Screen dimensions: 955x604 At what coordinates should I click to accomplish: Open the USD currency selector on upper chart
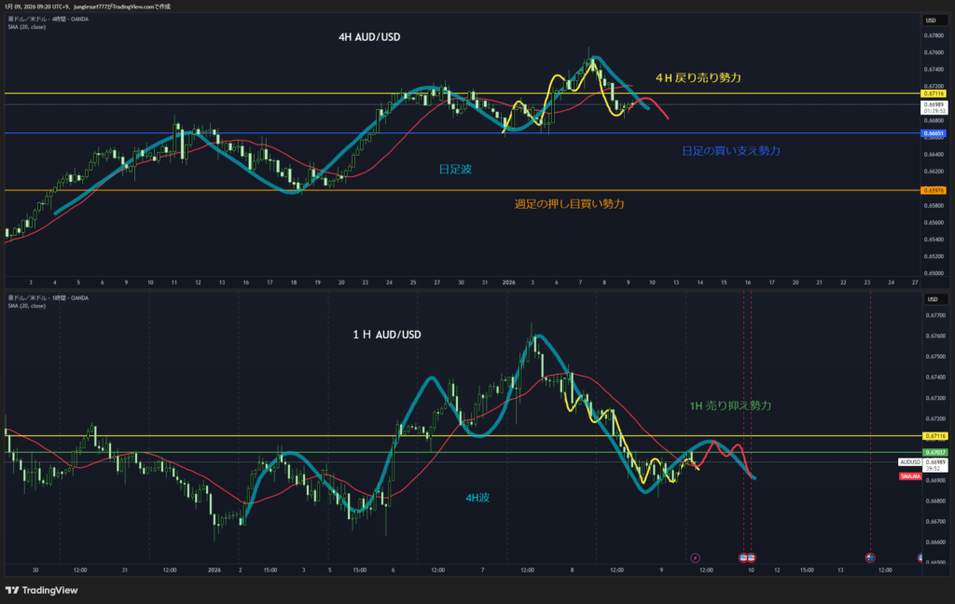tap(930, 20)
